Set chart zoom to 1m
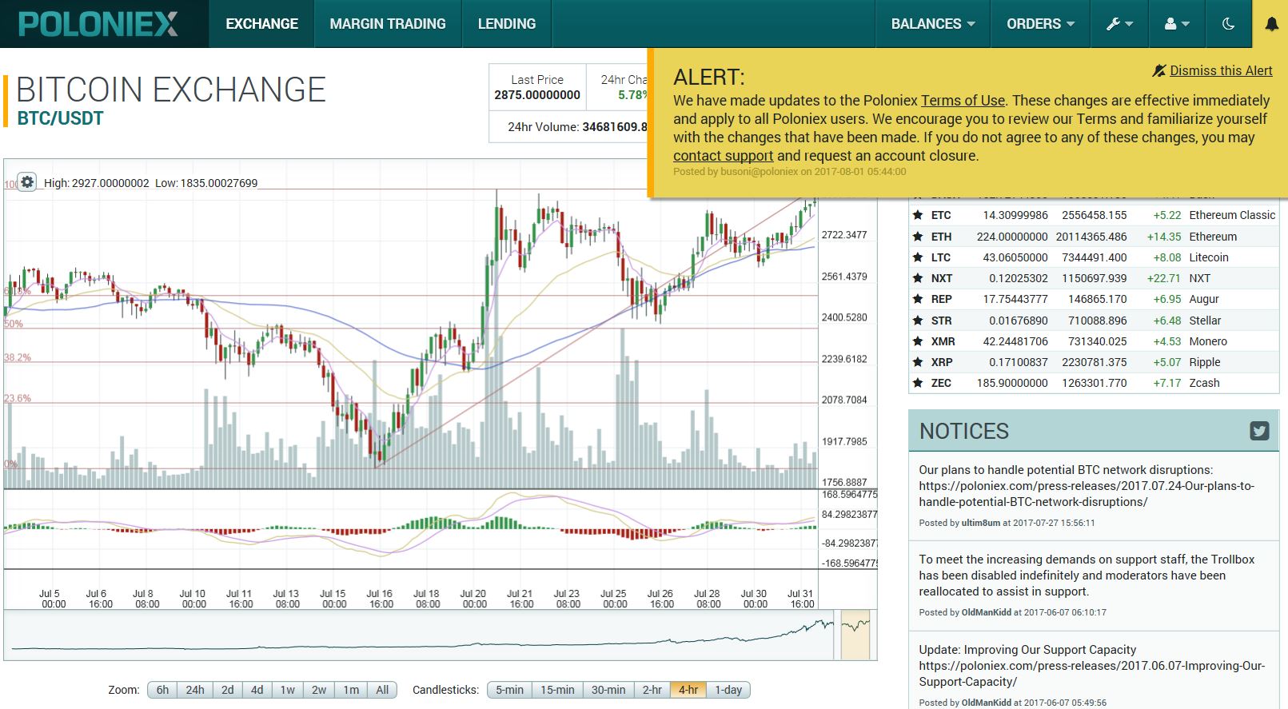The height and width of the screenshot is (709, 1288). click(351, 690)
